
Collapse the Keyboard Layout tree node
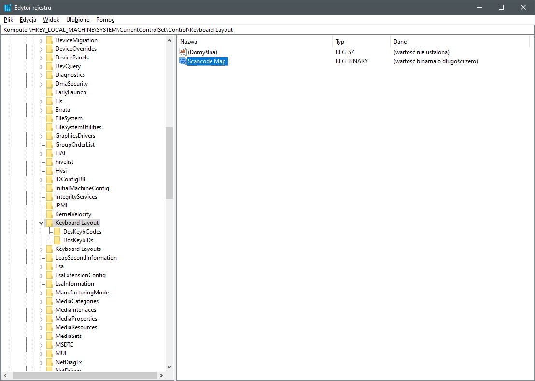42,223
